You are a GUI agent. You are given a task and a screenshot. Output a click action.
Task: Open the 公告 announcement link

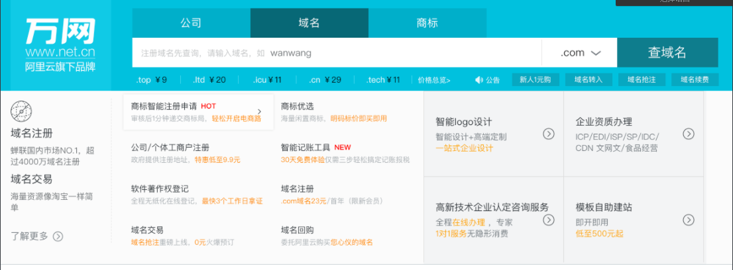tap(492, 80)
